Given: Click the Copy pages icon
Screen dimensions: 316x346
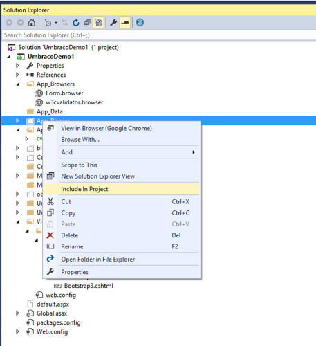Looking at the screenshot, I should click(50, 212).
